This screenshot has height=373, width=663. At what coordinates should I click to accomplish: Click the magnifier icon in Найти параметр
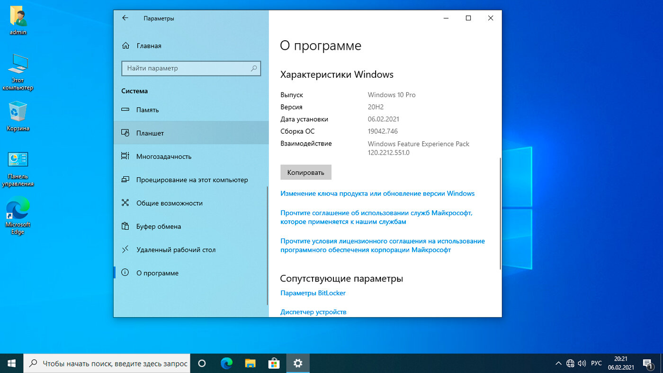pyautogui.click(x=254, y=68)
